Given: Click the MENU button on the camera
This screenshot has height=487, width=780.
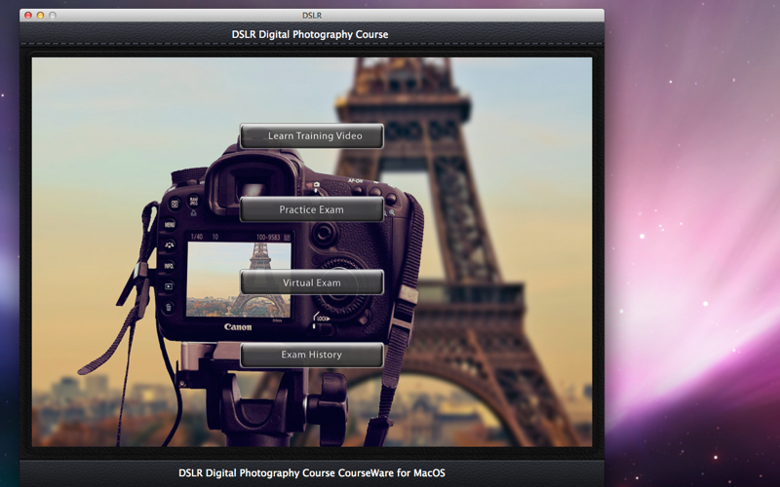Looking at the screenshot, I should 170,225.
